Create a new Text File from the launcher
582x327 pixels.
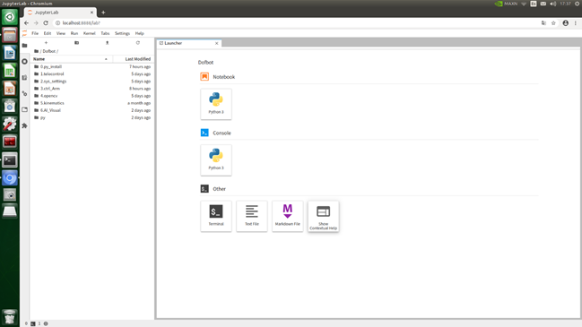coord(252,216)
